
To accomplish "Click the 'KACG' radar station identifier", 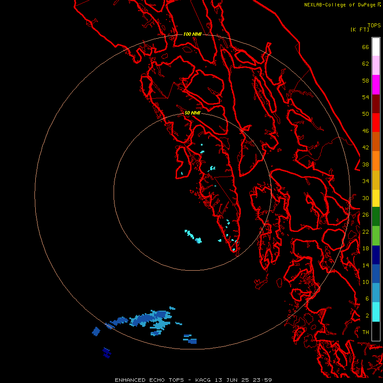I will point(203,380).
